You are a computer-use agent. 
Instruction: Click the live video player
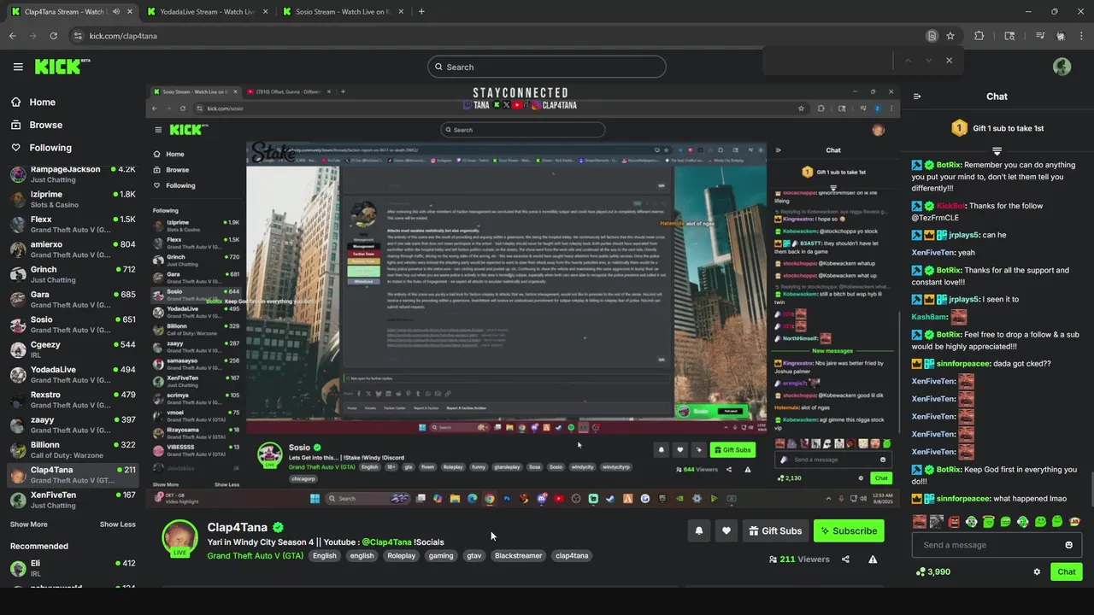tap(523, 296)
